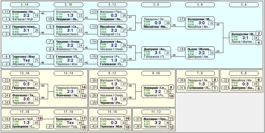Click the -8 seed label
Image resolution: width=265 pixels, height=133 pixels.
[6, 27]
